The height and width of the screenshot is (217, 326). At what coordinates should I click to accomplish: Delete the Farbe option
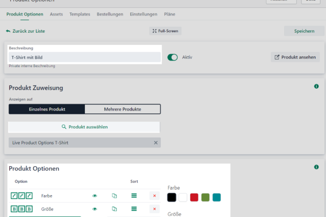[x=155, y=196]
